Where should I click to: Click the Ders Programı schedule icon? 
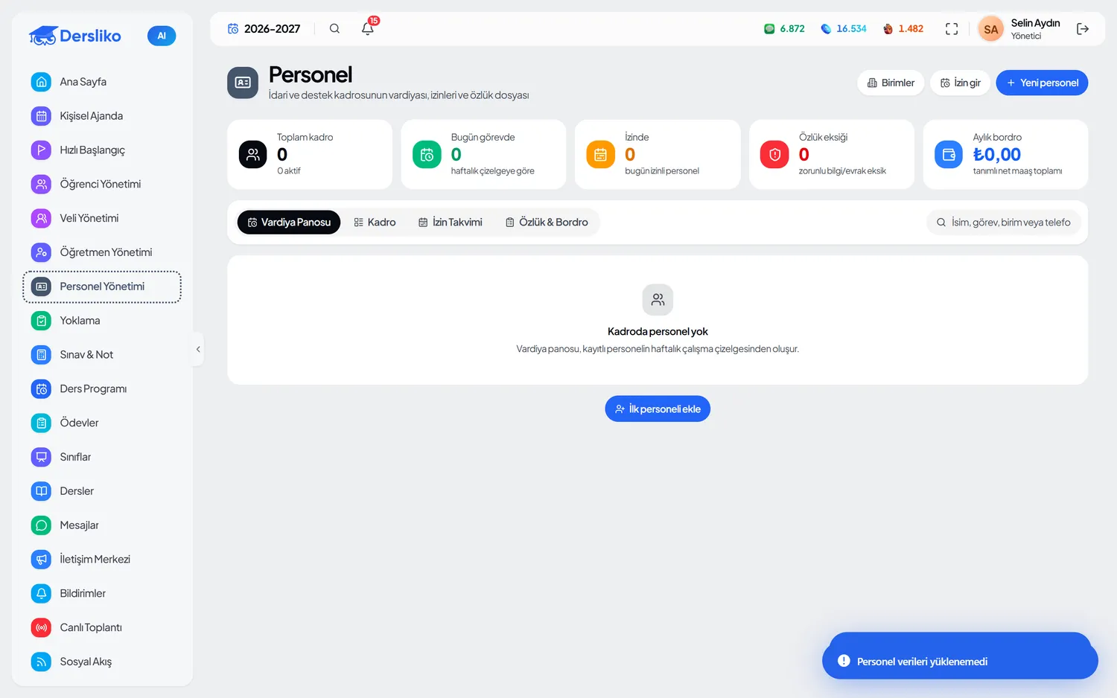[x=42, y=388]
